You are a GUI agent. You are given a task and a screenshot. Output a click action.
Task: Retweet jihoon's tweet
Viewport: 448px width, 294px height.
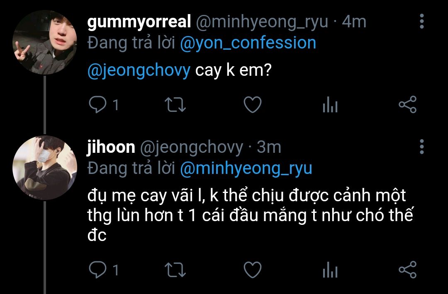tap(175, 270)
